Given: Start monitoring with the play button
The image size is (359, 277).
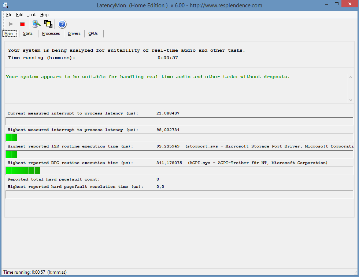Looking at the screenshot, I should point(11,24).
